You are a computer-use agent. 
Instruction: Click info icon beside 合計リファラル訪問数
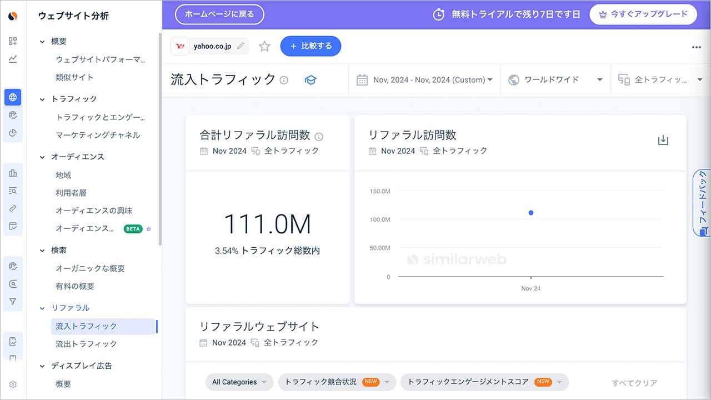pyautogui.click(x=319, y=137)
